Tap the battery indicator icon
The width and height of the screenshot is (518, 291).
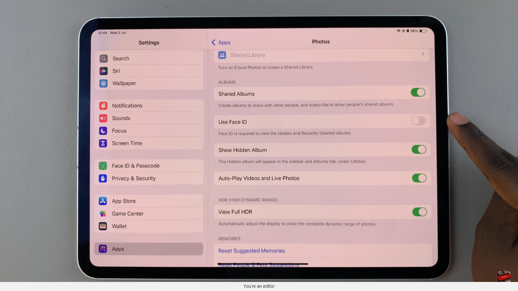423,31
